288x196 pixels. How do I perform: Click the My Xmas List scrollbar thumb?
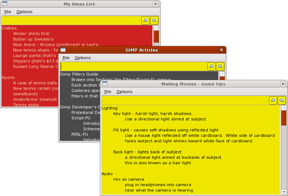pos(156,36)
